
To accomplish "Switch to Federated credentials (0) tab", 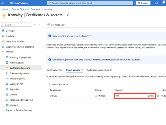I will click(x=100, y=70).
